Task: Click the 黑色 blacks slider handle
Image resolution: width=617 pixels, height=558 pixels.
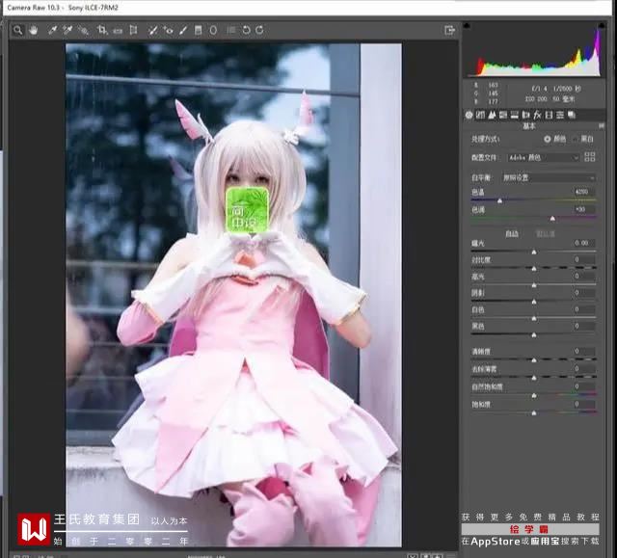Action: [534, 335]
